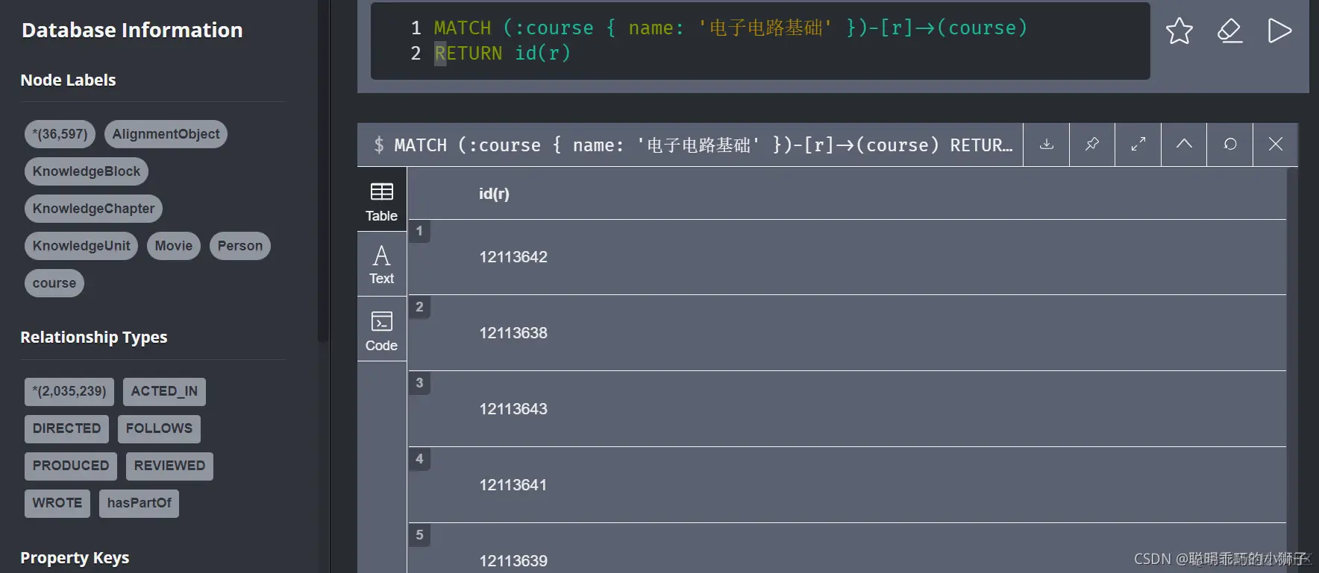Save the query as favorite with star icon
The height and width of the screenshot is (573, 1319).
[x=1179, y=31]
